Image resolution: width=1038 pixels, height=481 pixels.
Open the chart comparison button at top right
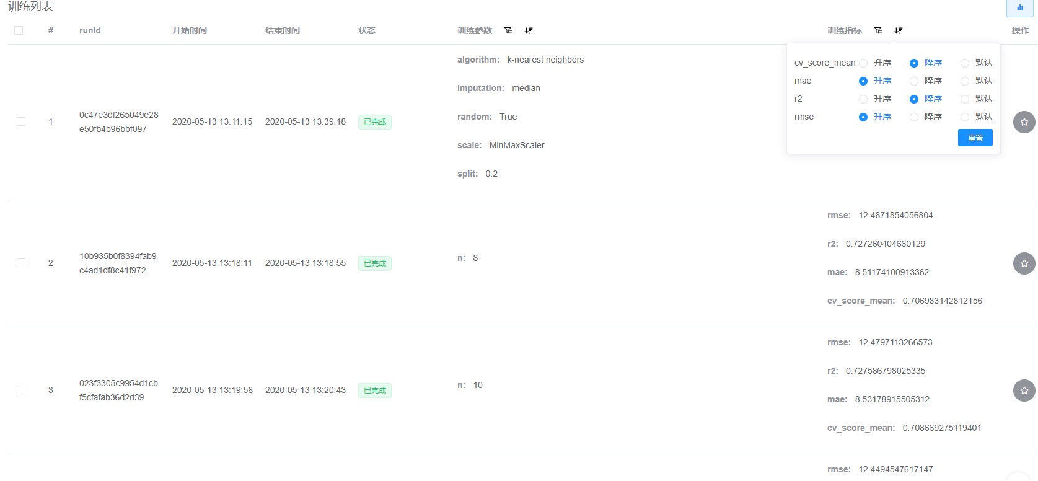point(1019,7)
